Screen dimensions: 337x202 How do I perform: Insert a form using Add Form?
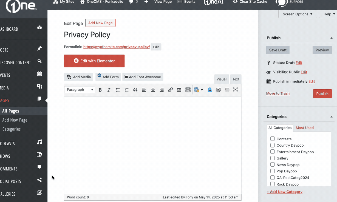pos(108,77)
